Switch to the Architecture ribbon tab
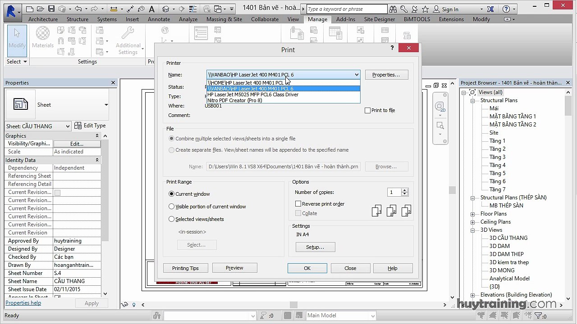 (43, 19)
